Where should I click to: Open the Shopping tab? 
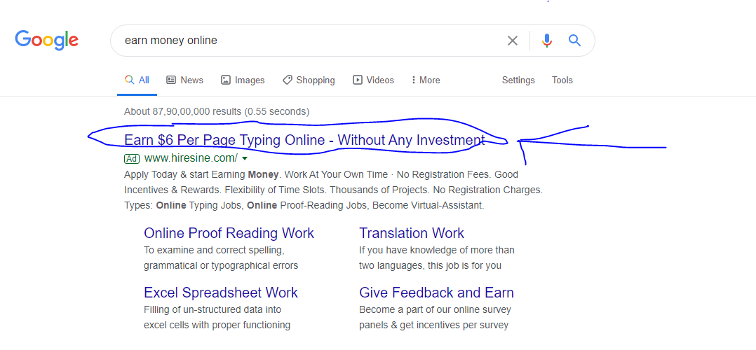[x=309, y=80]
